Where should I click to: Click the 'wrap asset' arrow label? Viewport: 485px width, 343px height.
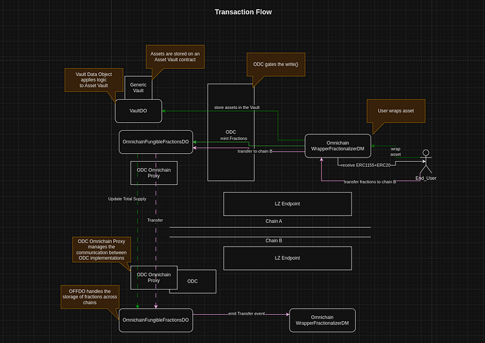396,152
